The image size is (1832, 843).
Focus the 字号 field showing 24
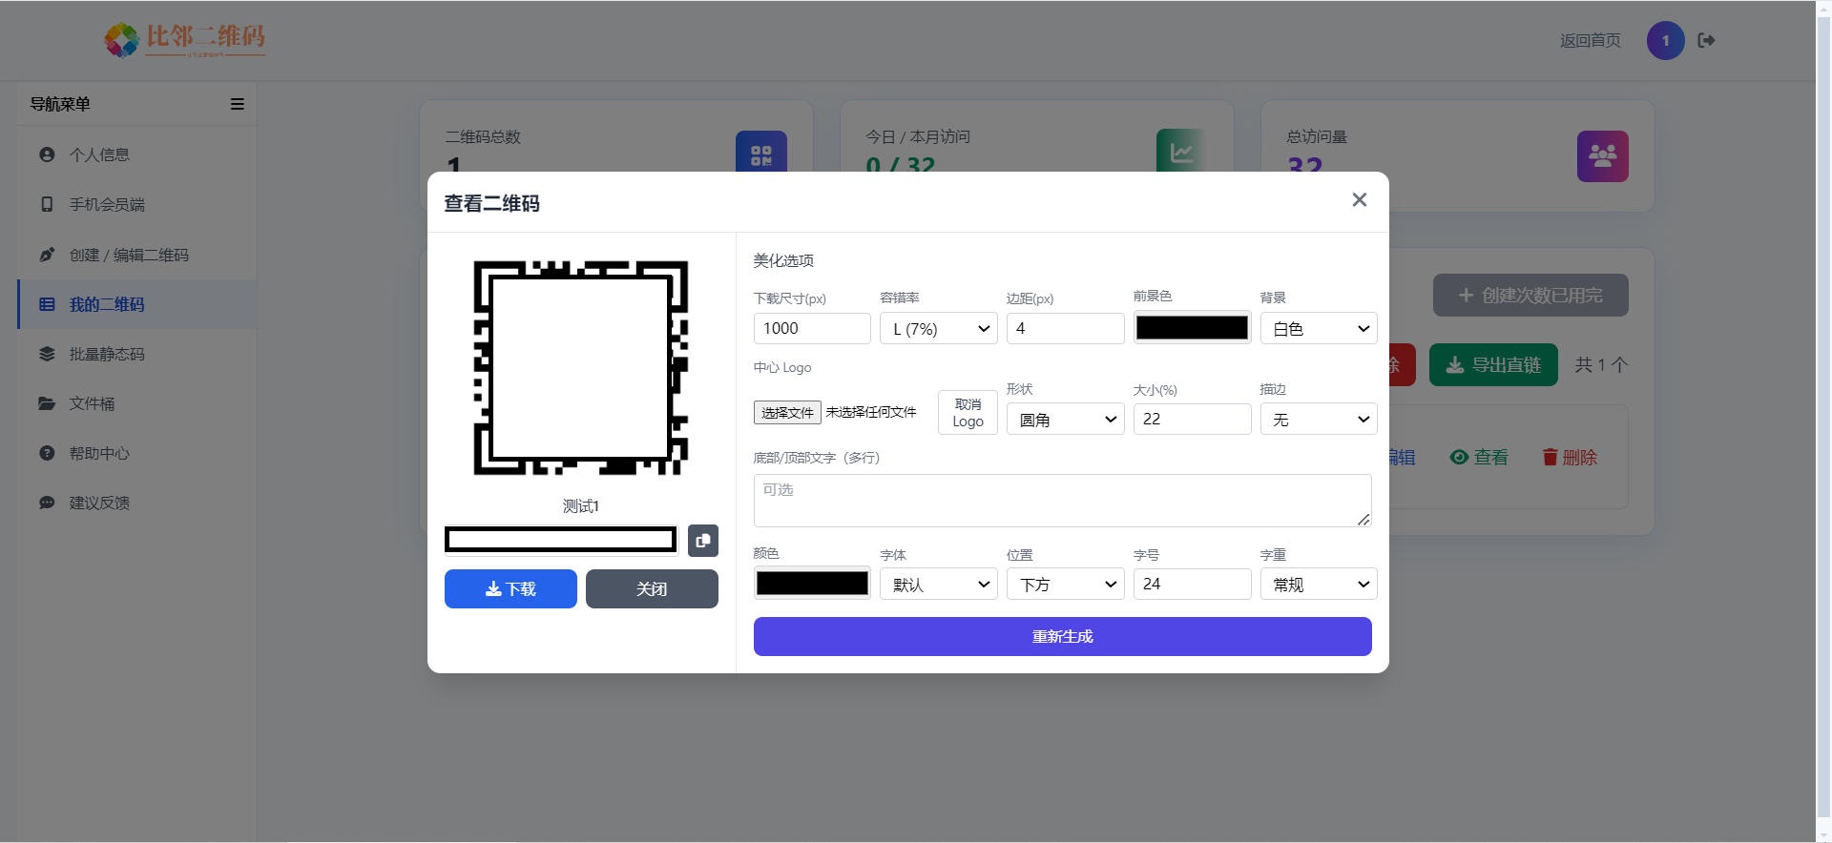[1192, 584]
